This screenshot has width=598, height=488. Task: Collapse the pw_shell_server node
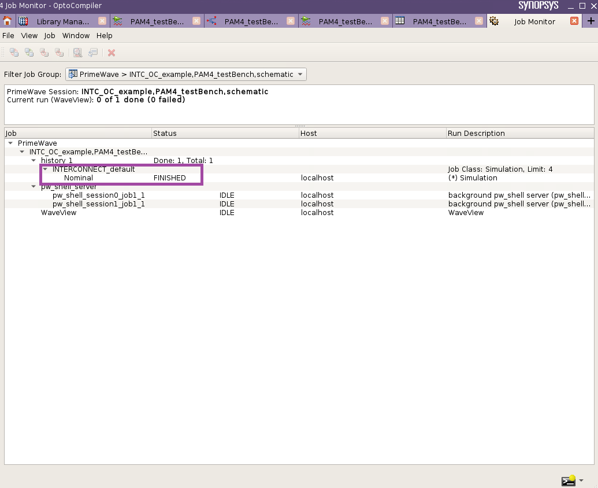click(x=34, y=187)
